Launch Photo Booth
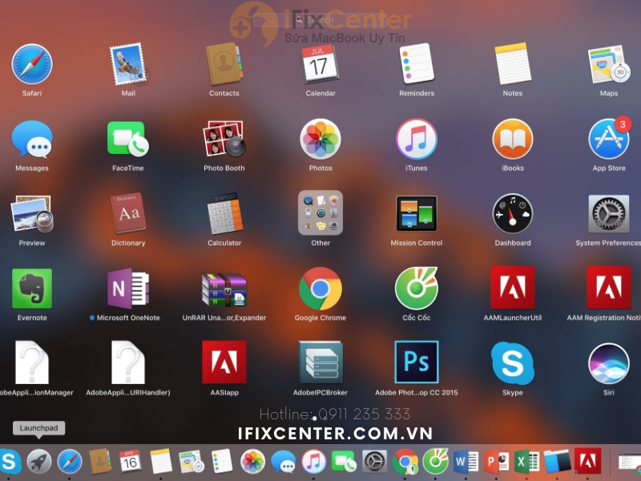 click(224, 139)
